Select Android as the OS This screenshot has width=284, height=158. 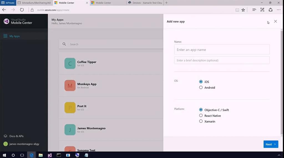point(201,88)
